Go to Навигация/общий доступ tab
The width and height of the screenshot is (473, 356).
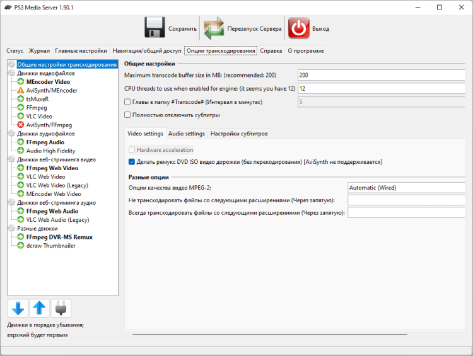point(147,50)
